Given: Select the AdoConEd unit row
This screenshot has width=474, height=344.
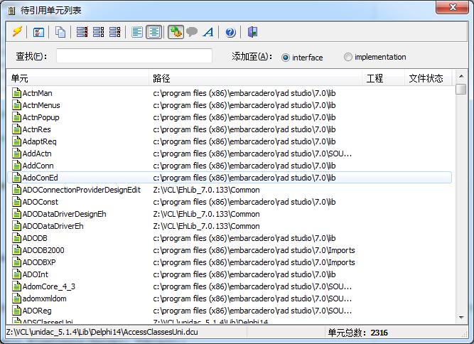Looking at the screenshot, I should (x=40, y=178).
